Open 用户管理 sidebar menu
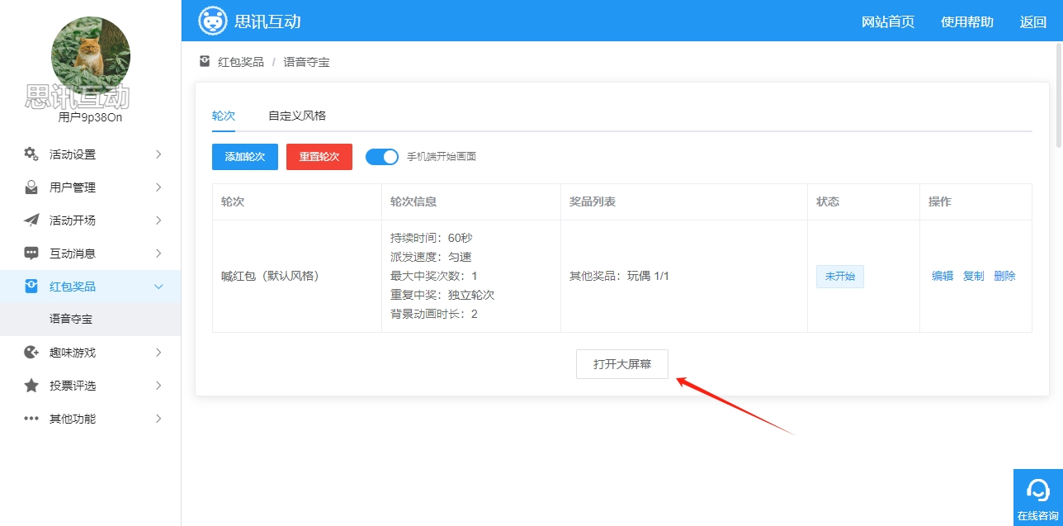 pyautogui.click(x=91, y=187)
